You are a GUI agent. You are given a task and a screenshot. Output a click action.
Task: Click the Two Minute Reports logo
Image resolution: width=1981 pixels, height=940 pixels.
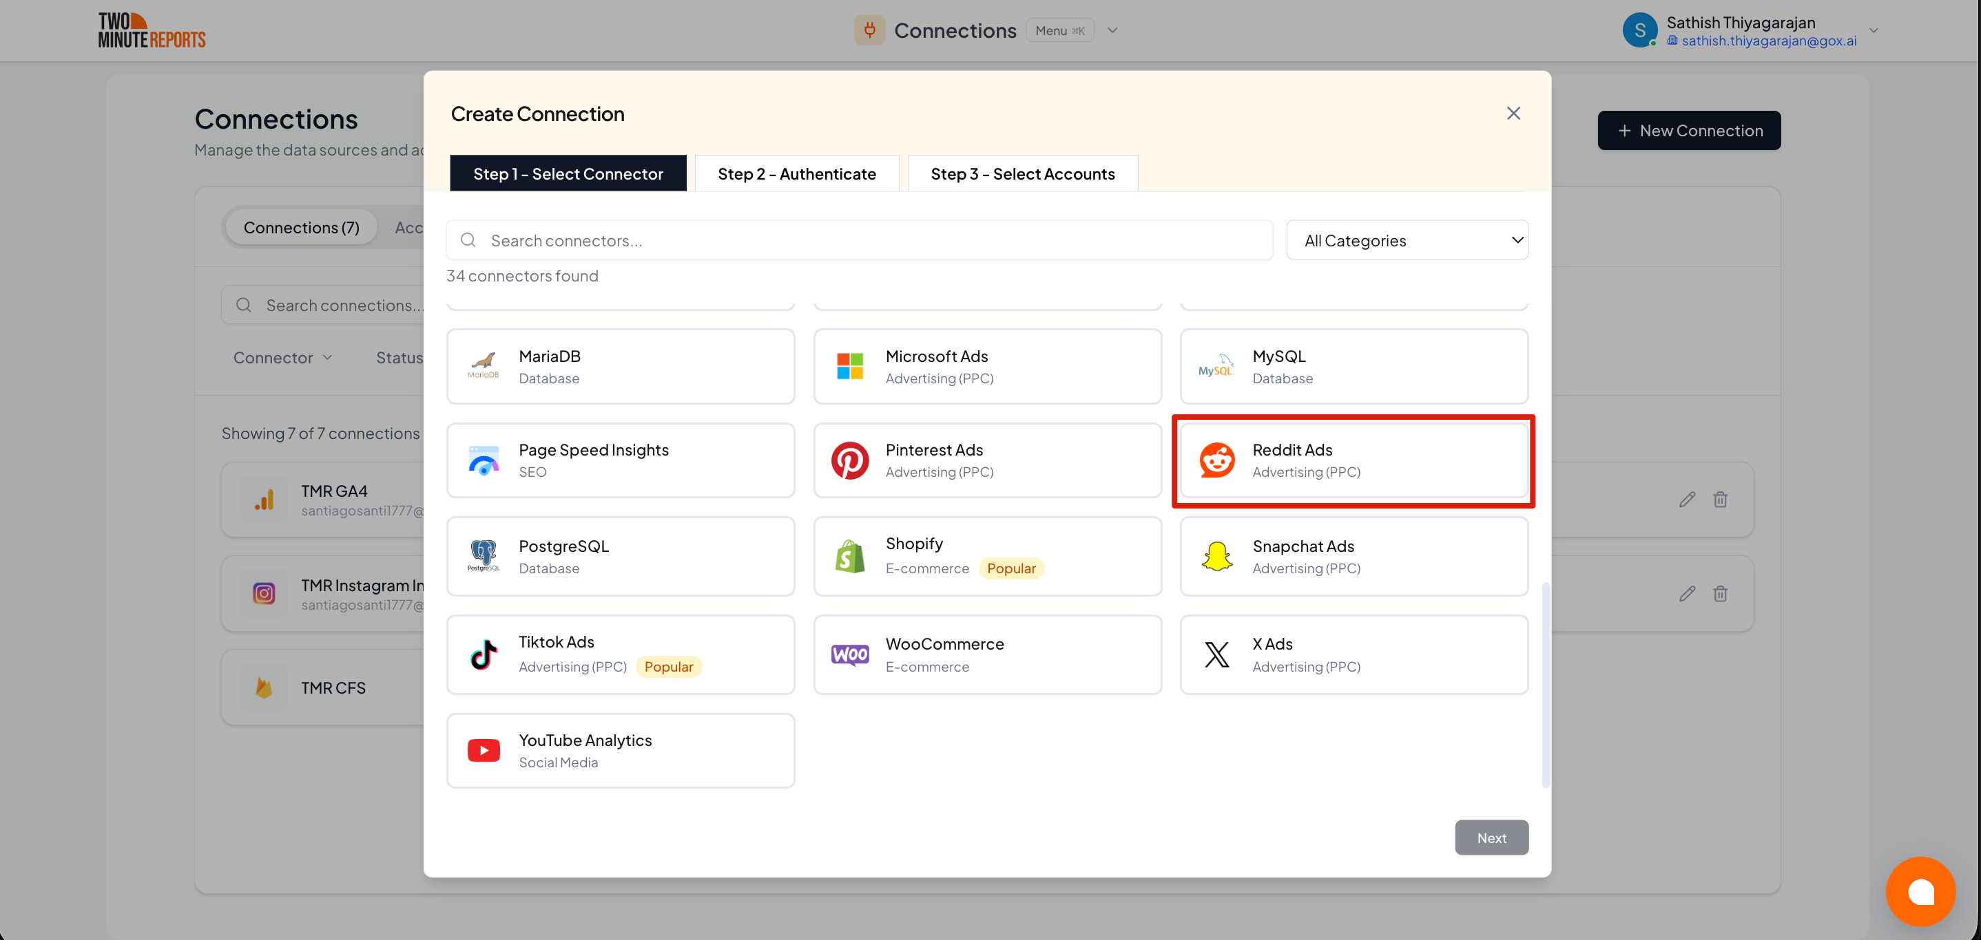pyautogui.click(x=152, y=30)
